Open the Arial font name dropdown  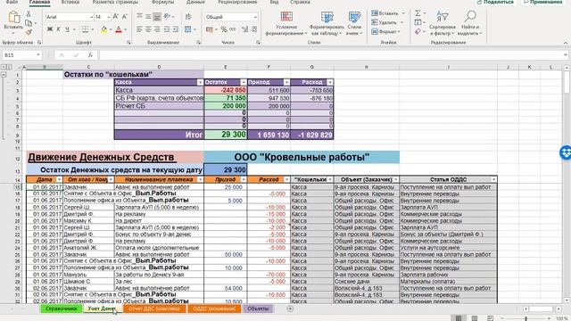click(91, 17)
